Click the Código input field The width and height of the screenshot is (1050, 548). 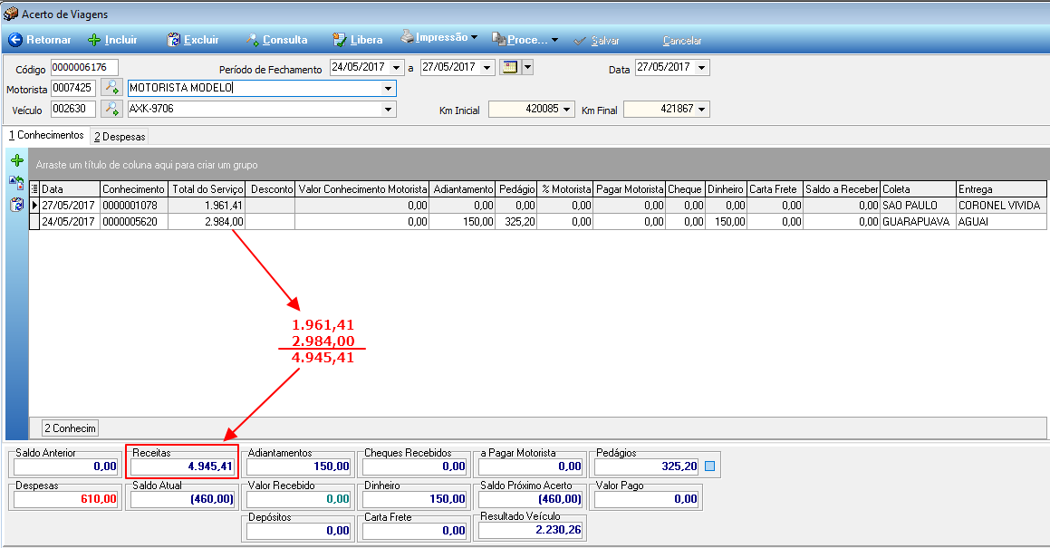pyautogui.click(x=84, y=67)
